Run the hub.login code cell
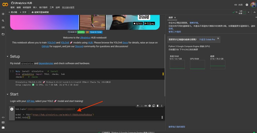257x133 pixels. [12, 109]
